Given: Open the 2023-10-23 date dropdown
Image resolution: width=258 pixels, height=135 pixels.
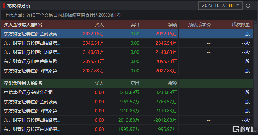Looking at the screenshot, I should (x=220, y=5).
